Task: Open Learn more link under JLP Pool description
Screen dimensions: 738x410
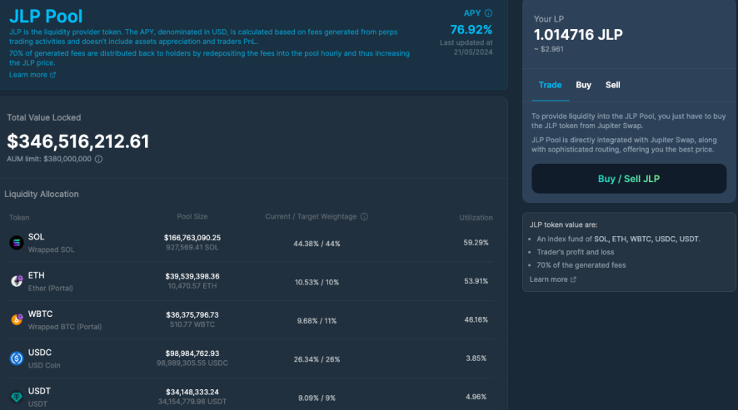Action: (27, 75)
